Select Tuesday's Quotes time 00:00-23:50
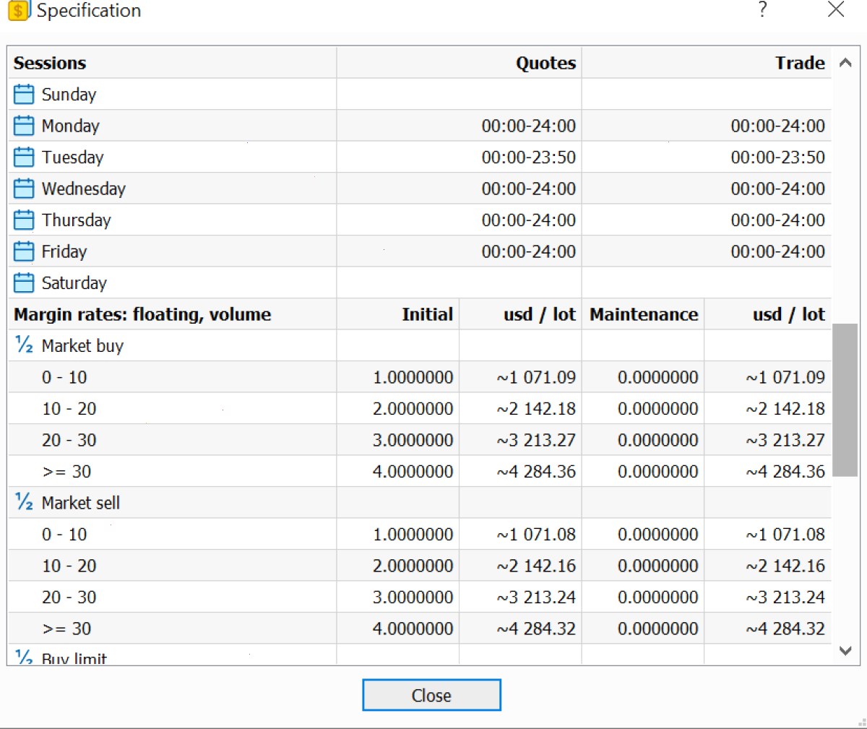Screen dimensions: 867x729 coord(529,158)
